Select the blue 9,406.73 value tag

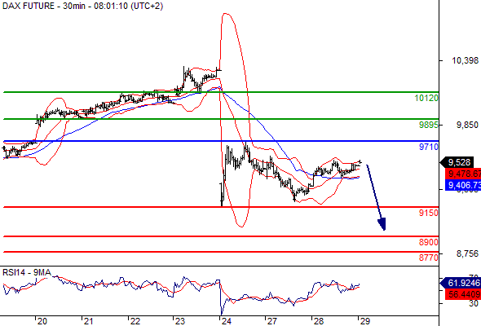coord(463,185)
